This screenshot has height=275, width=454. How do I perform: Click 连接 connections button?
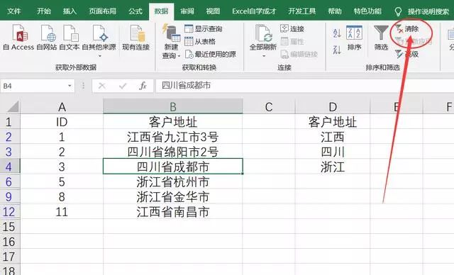[x=292, y=28]
